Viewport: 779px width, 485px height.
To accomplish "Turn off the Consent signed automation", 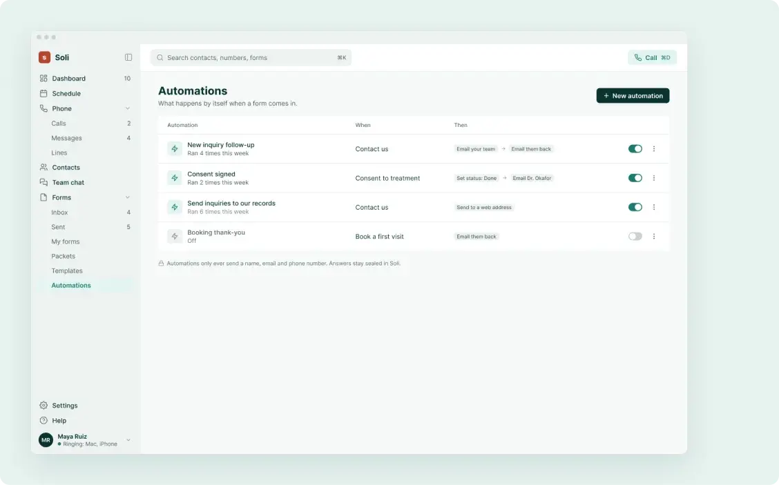I will [x=635, y=178].
